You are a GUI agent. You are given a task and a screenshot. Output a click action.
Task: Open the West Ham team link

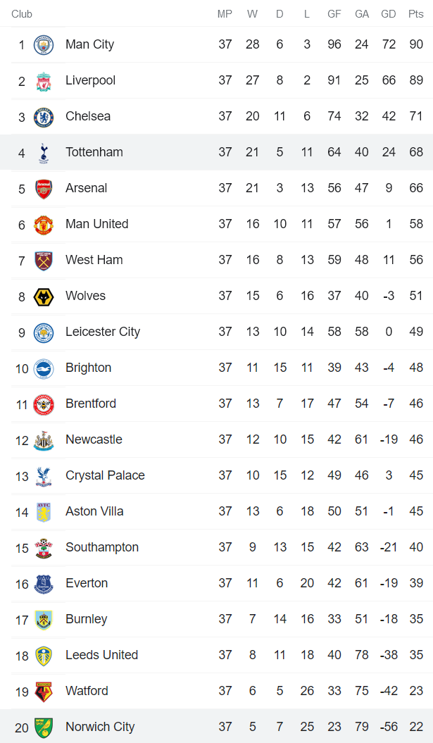pyautogui.click(x=94, y=260)
